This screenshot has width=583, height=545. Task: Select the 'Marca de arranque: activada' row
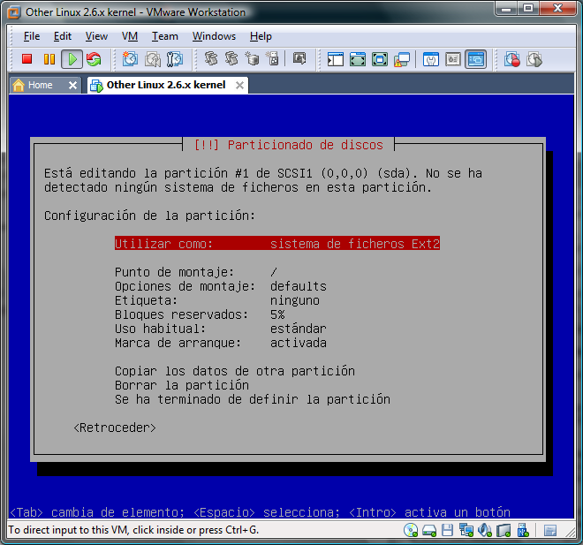coord(221,343)
